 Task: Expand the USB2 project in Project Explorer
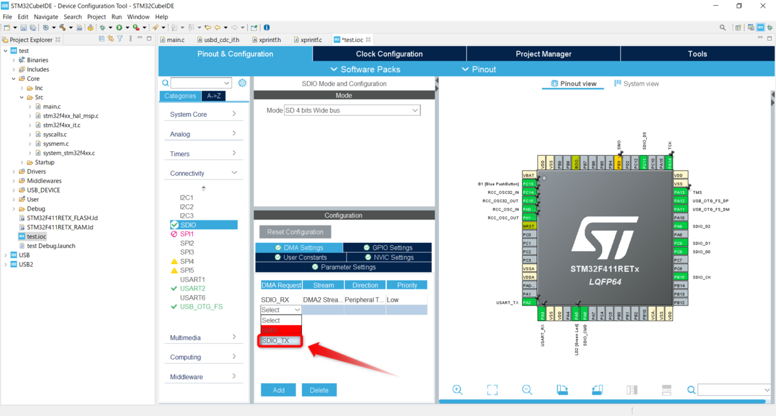tap(6, 264)
